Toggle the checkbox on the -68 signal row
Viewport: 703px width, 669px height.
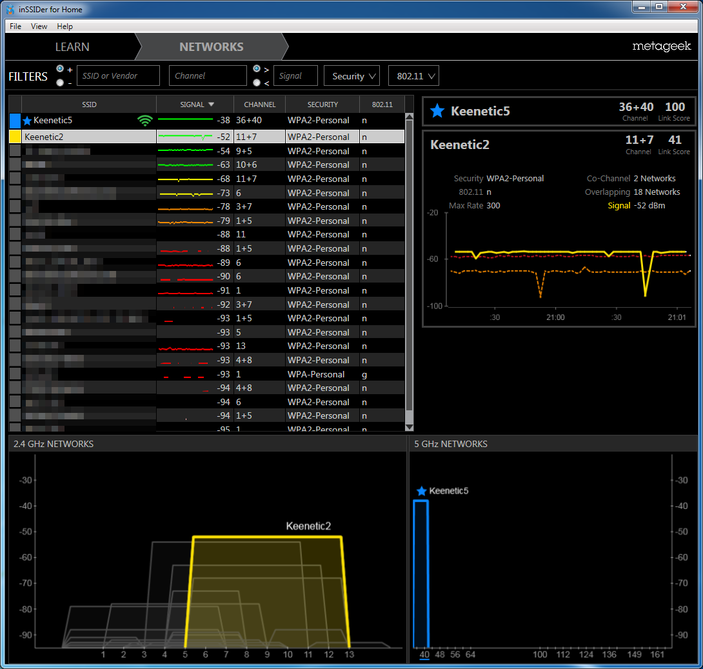(x=15, y=179)
